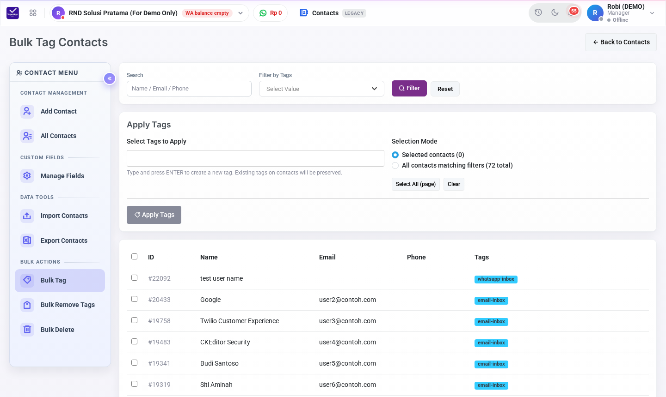The width and height of the screenshot is (666, 397).
Task: Click the SuperApp logo icon
Action: click(x=13, y=13)
